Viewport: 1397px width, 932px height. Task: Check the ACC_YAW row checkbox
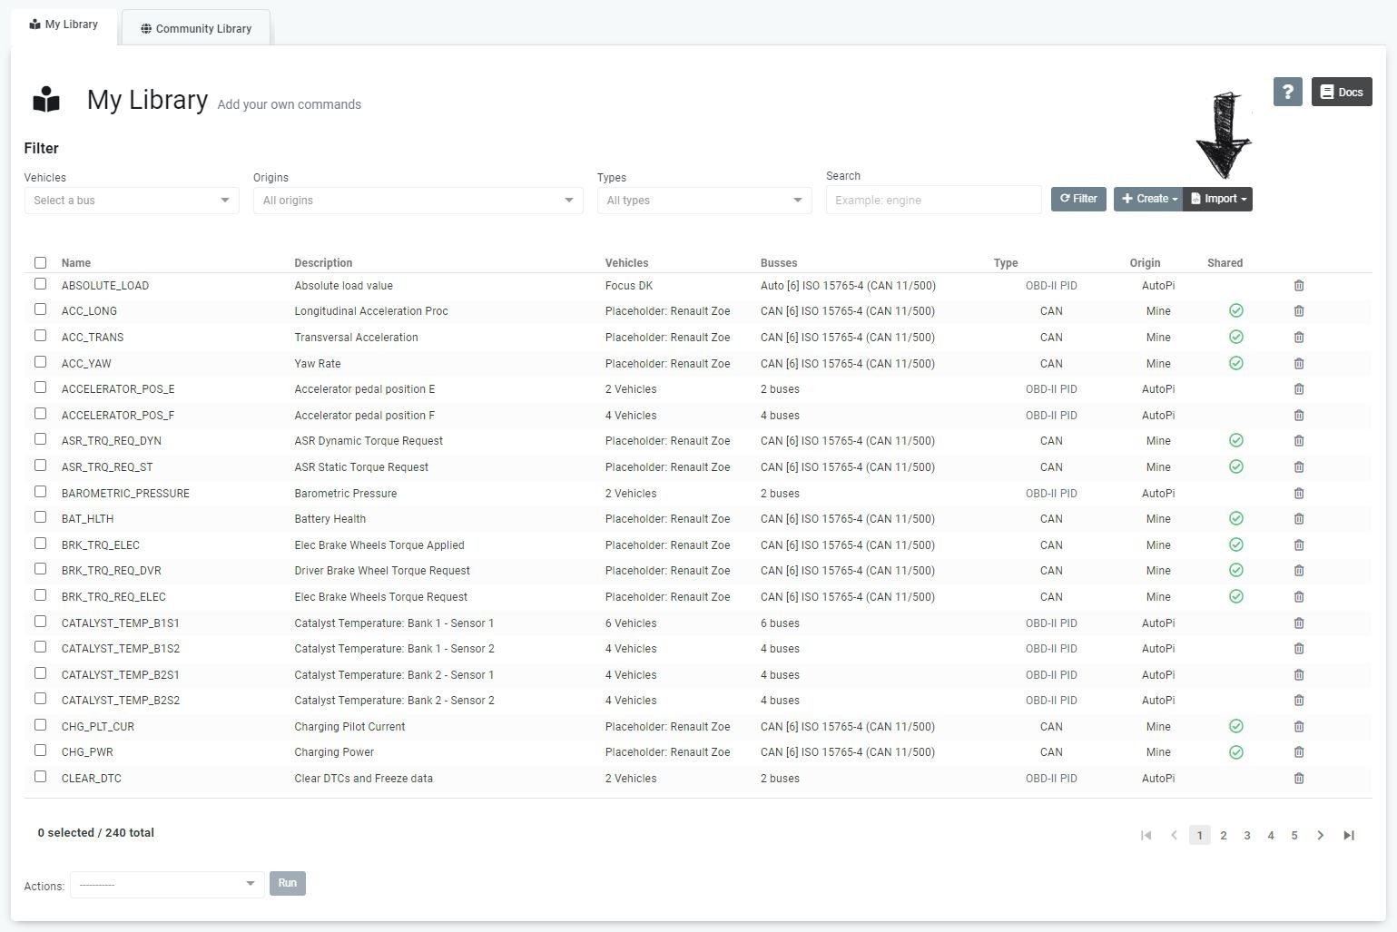[x=40, y=362]
